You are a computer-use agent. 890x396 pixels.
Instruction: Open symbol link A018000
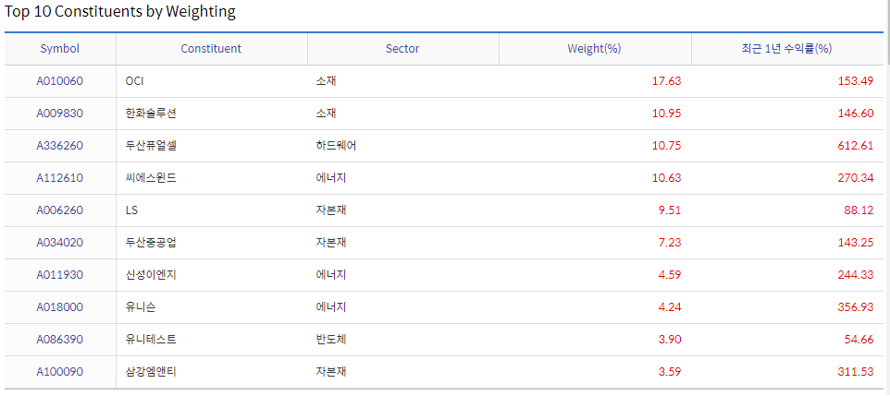(59, 307)
